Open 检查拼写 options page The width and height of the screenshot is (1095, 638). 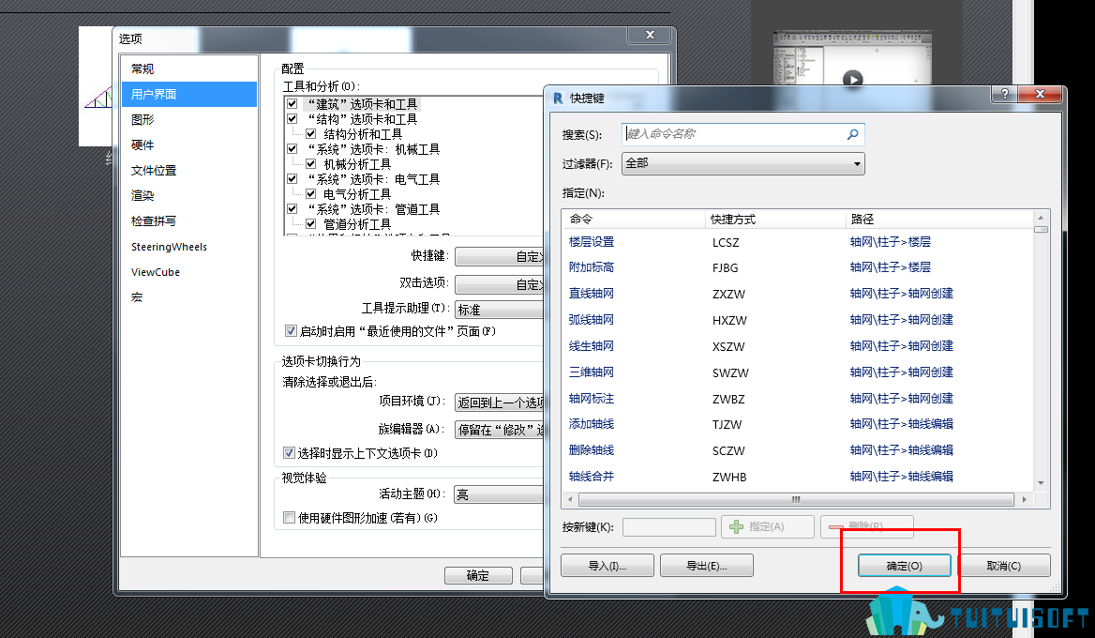[189, 220]
